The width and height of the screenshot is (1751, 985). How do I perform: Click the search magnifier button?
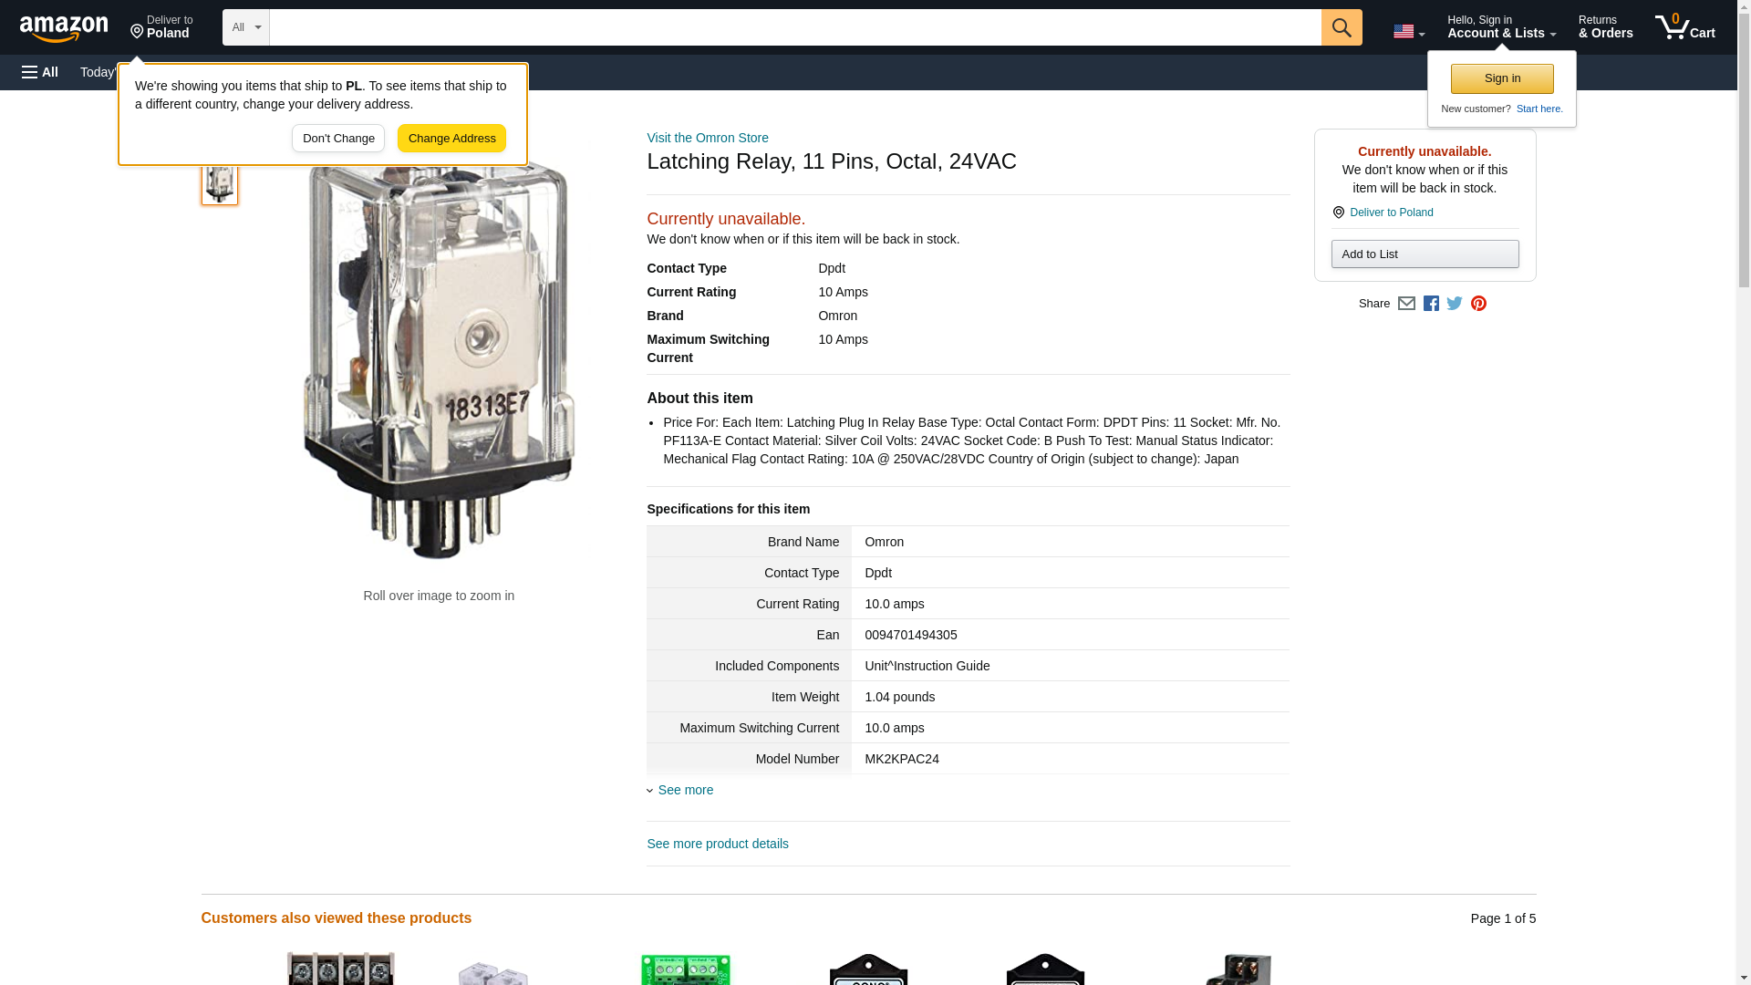pyautogui.click(x=1342, y=27)
